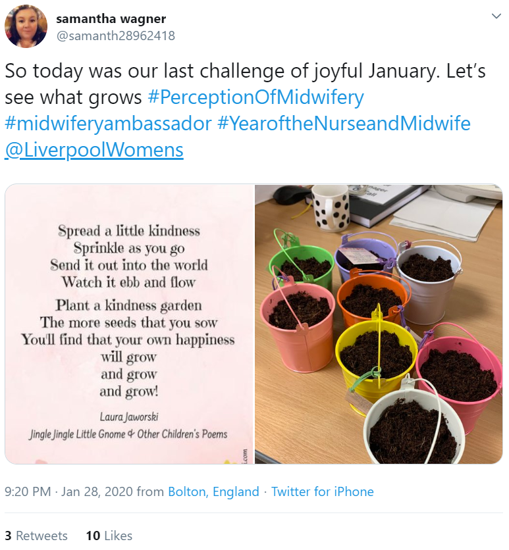Expand the tweet options chevron
This screenshot has height=550, width=509.
click(496, 16)
